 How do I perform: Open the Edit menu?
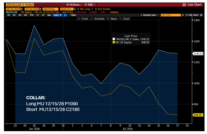coord(90,5)
